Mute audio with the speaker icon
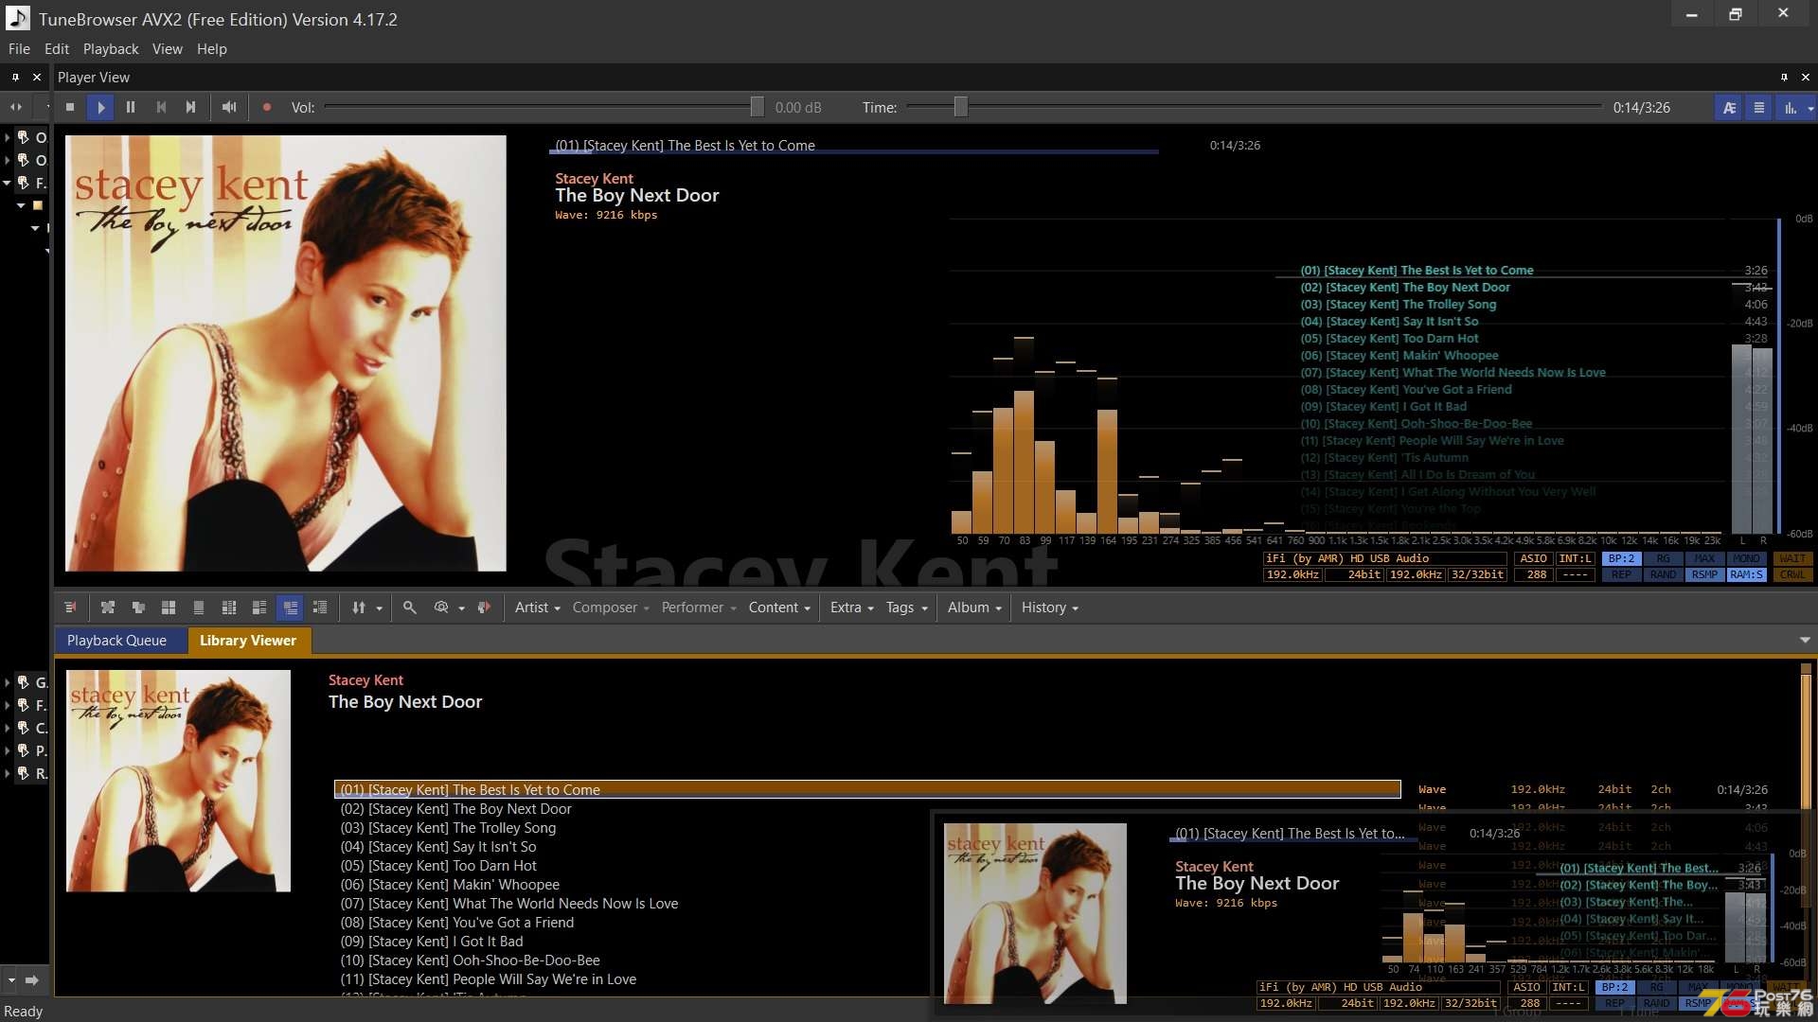The width and height of the screenshot is (1818, 1022). tap(229, 108)
